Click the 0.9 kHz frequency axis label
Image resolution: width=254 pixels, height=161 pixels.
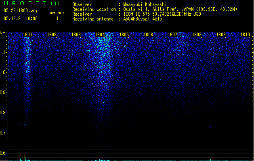pos(3,93)
